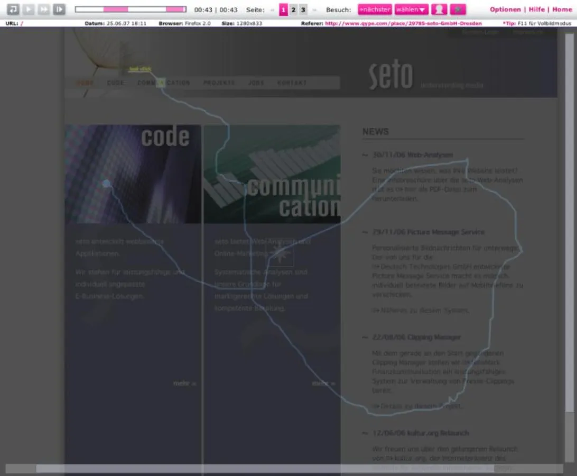Click the playback timeline progress bar
This screenshot has height=476, width=577.
tap(131, 10)
